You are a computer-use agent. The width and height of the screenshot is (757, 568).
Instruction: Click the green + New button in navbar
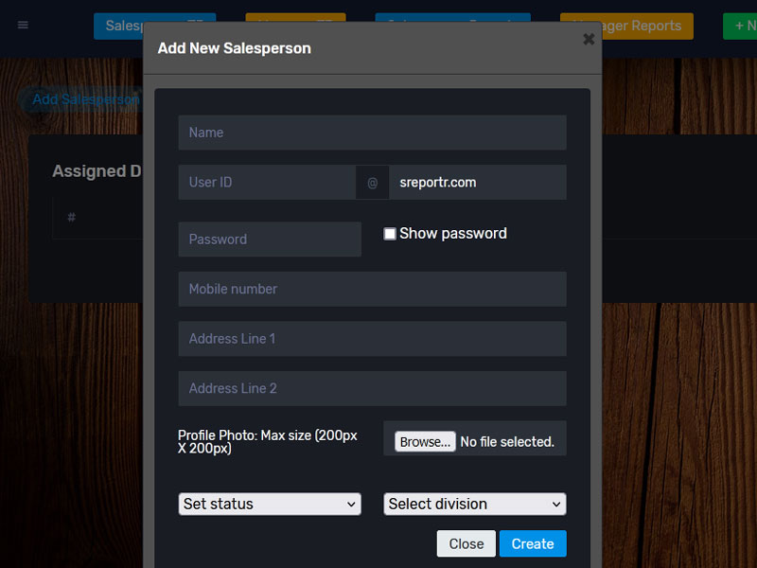point(741,26)
